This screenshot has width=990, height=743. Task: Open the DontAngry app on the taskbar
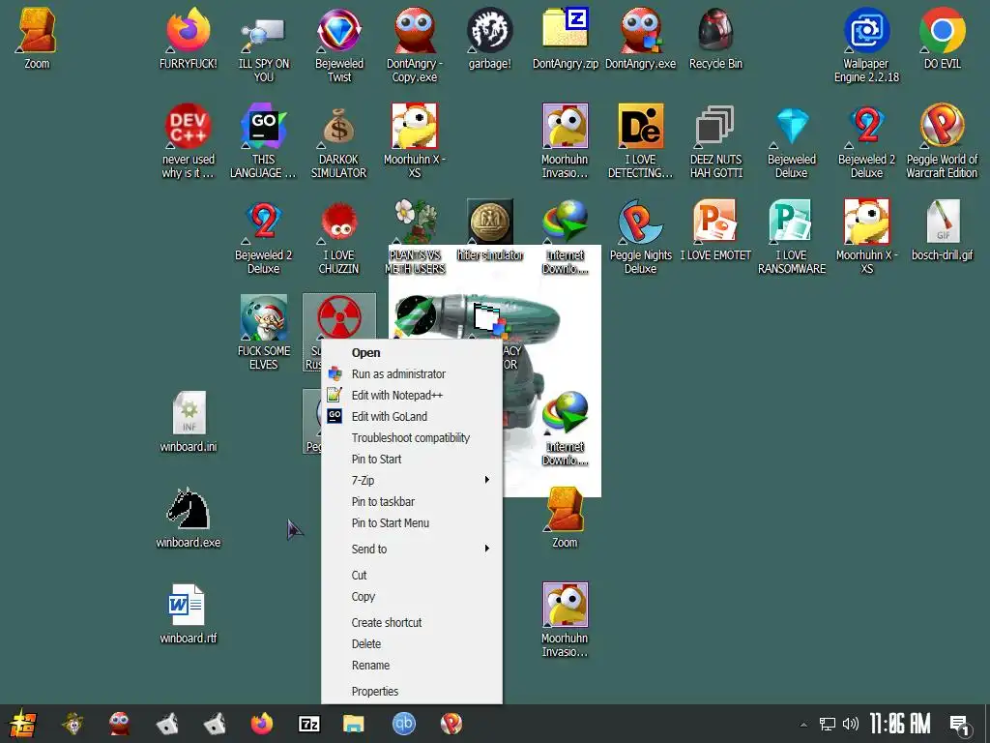(x=119, y=724)
